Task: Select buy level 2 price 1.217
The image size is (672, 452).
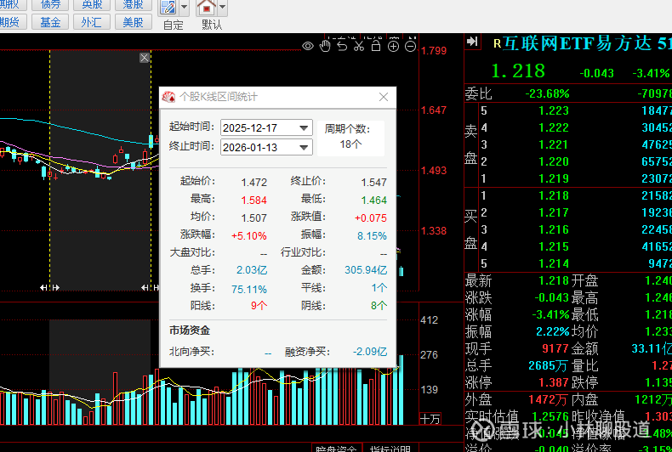Action: click(x=553, y=212)
